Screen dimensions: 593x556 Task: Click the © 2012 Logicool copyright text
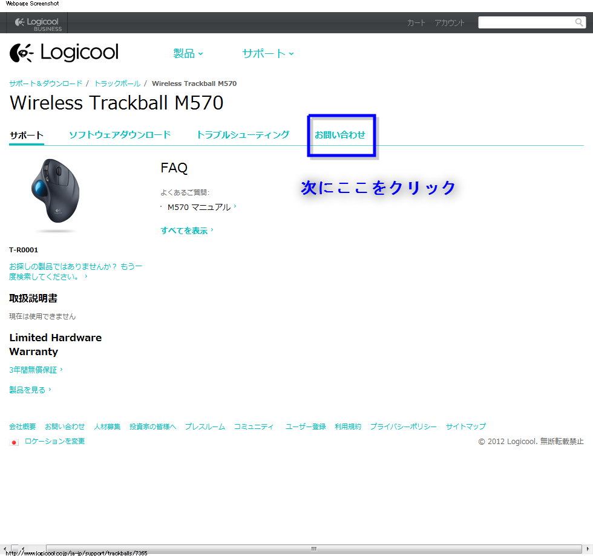[531, 442]
